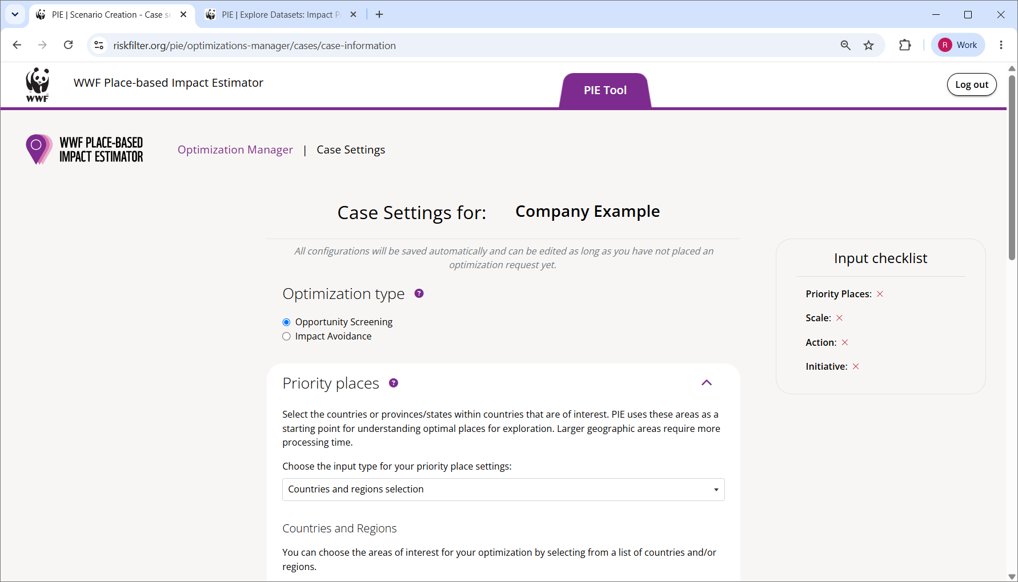
Task: Click the scrollbar up arrow
Action: pos(1012,68)
